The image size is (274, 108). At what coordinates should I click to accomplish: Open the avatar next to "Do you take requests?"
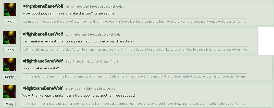pyautogui.click(x=10, y=64)
